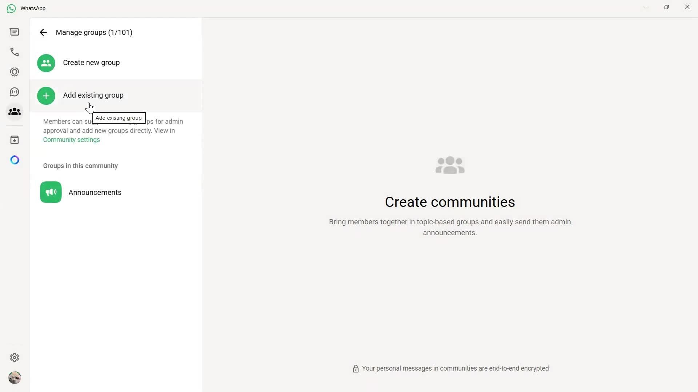Viewport: 698px width, 392px height.
Task: Launch Meta AI from the sidebar
Action: [x=14, y=160]
